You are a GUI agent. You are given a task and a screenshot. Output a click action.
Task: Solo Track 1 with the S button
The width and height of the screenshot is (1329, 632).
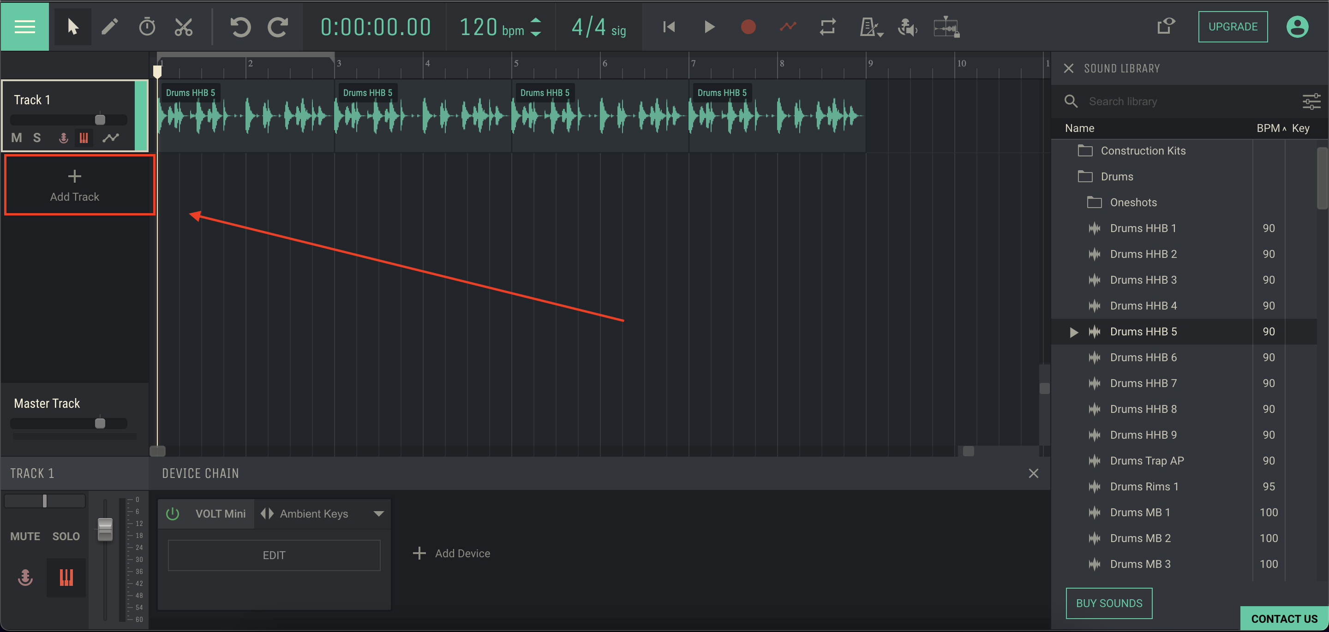[x=36, y=138]
